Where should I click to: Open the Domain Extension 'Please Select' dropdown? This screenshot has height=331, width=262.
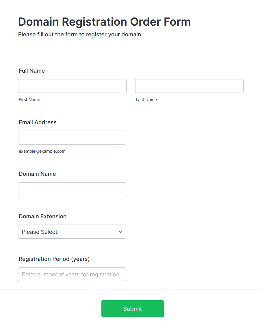click(x=72, y=232)
